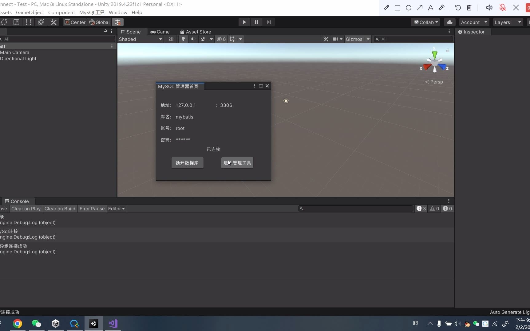
Task: Expand scene effects dropdown arrow
Action: (x=211, y=39)
